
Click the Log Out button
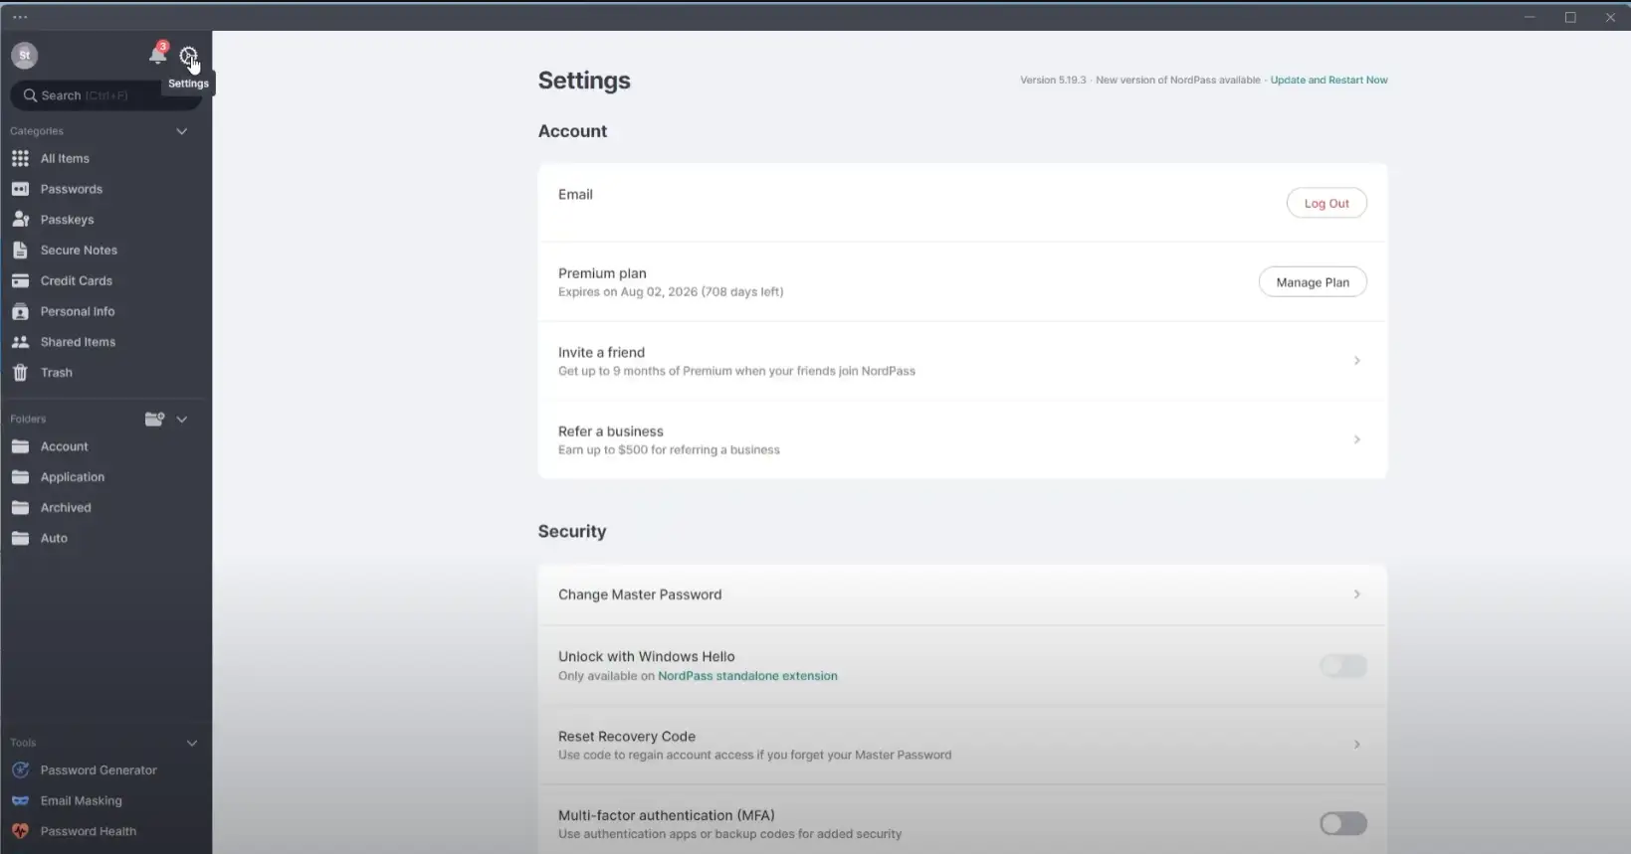point(1325,204)
